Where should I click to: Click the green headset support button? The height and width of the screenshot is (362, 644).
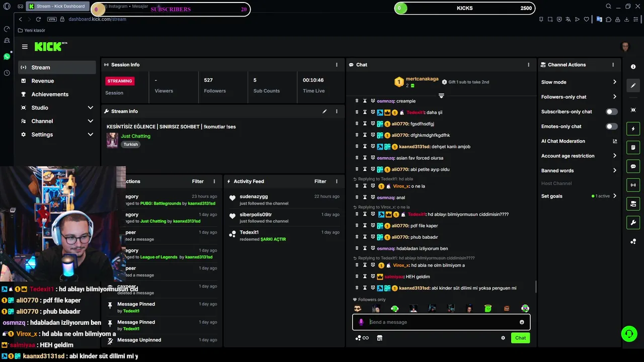click(x=628, y=333)
